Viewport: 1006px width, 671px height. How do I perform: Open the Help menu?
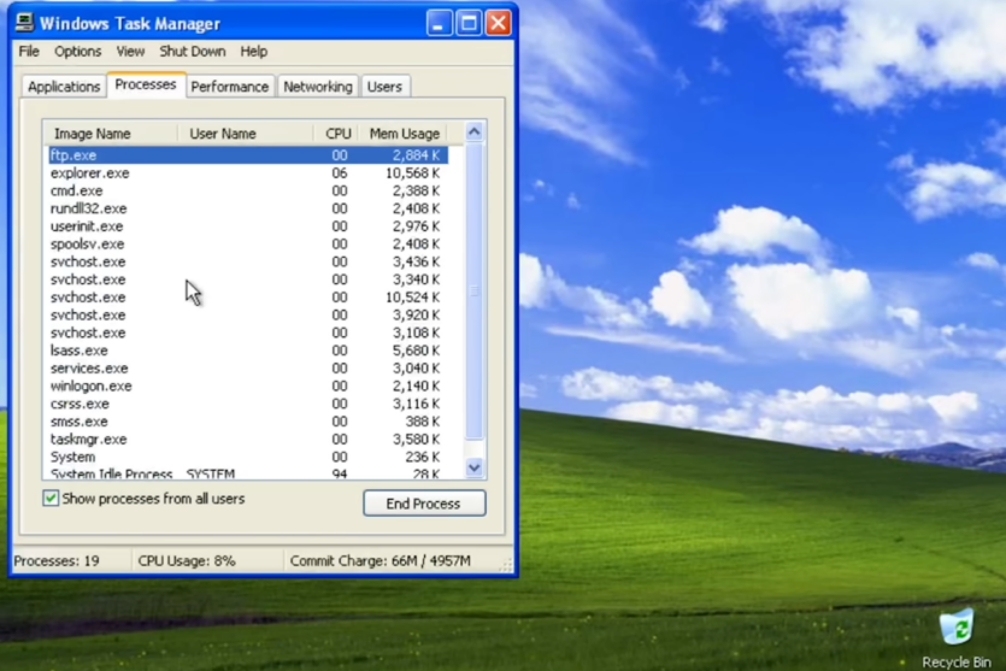254,51
